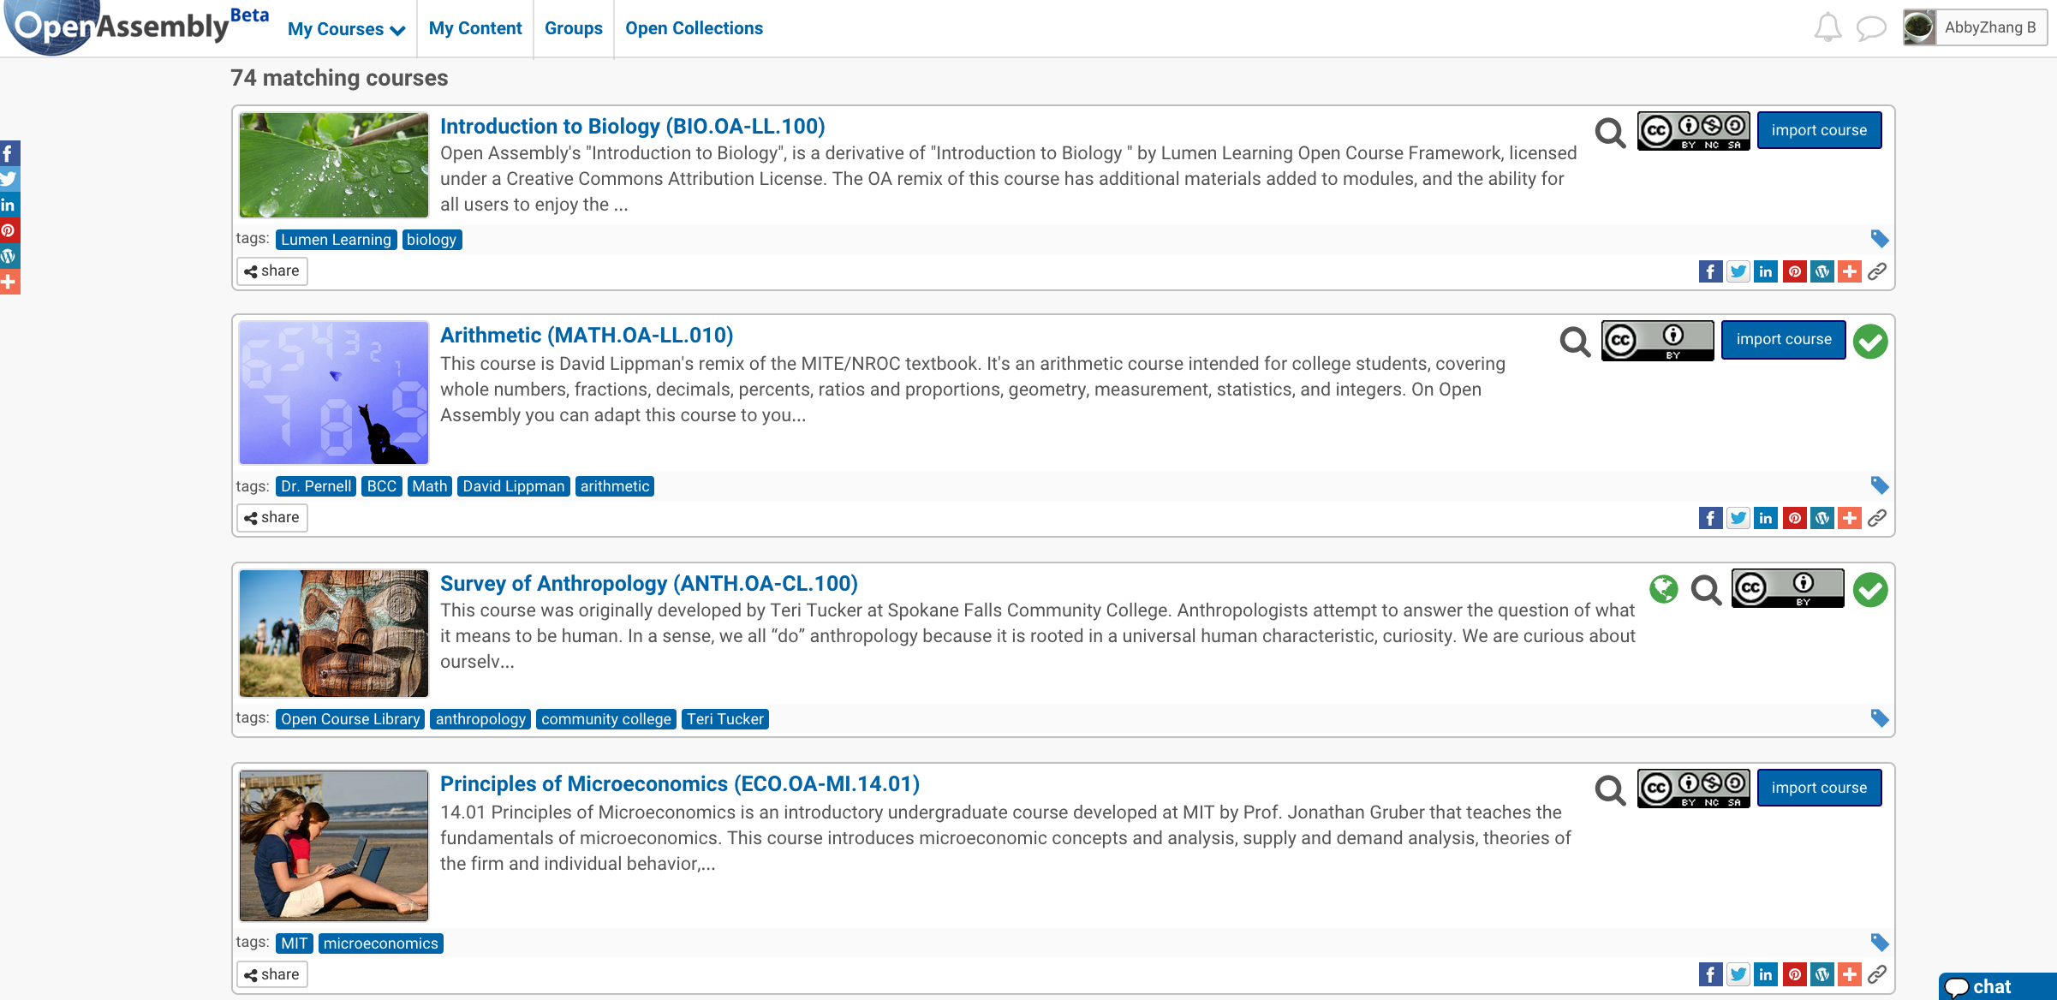
Task: Preview Introduction to Biology with magnifier icon
Action: coord(1610,132)
